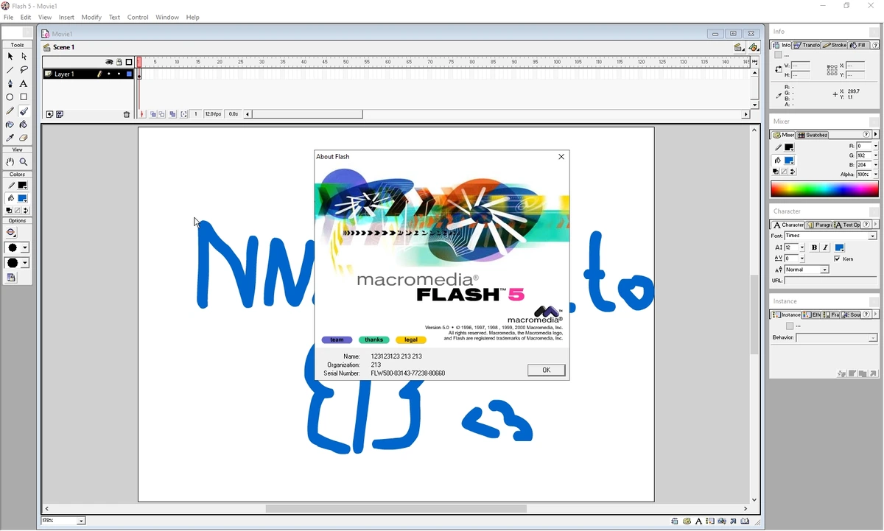Click OK in About Flash dialog
The height and width of the screenshot is (531, 884).
(x=547, y=370)
